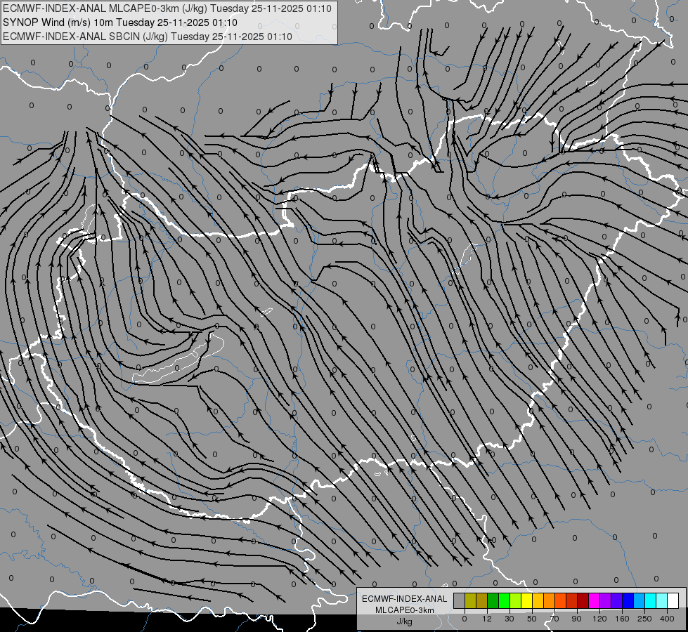Select the MLCAPE0-3km legend label
The width and height of the screenshot is (688, 632).
coord(405,610)
